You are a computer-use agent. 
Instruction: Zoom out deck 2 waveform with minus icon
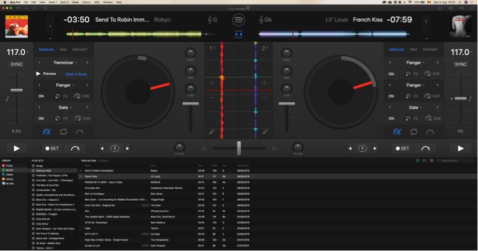pyautogui.click(x=265, y=98)
